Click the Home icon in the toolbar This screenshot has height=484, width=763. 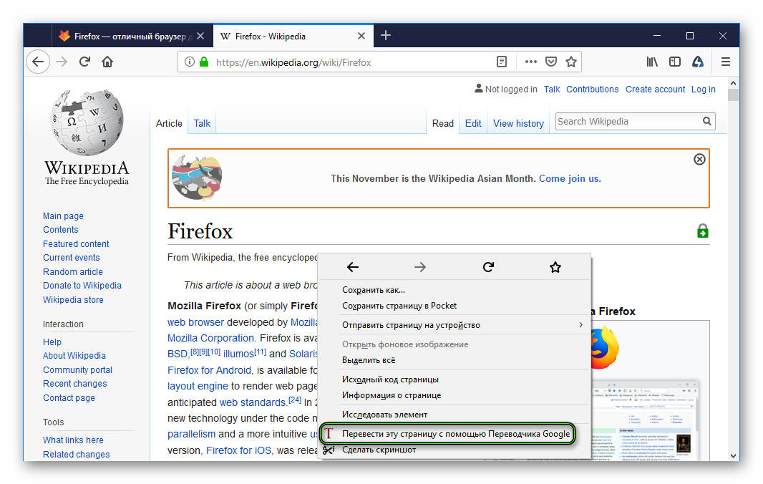click(x=107, y=62)
